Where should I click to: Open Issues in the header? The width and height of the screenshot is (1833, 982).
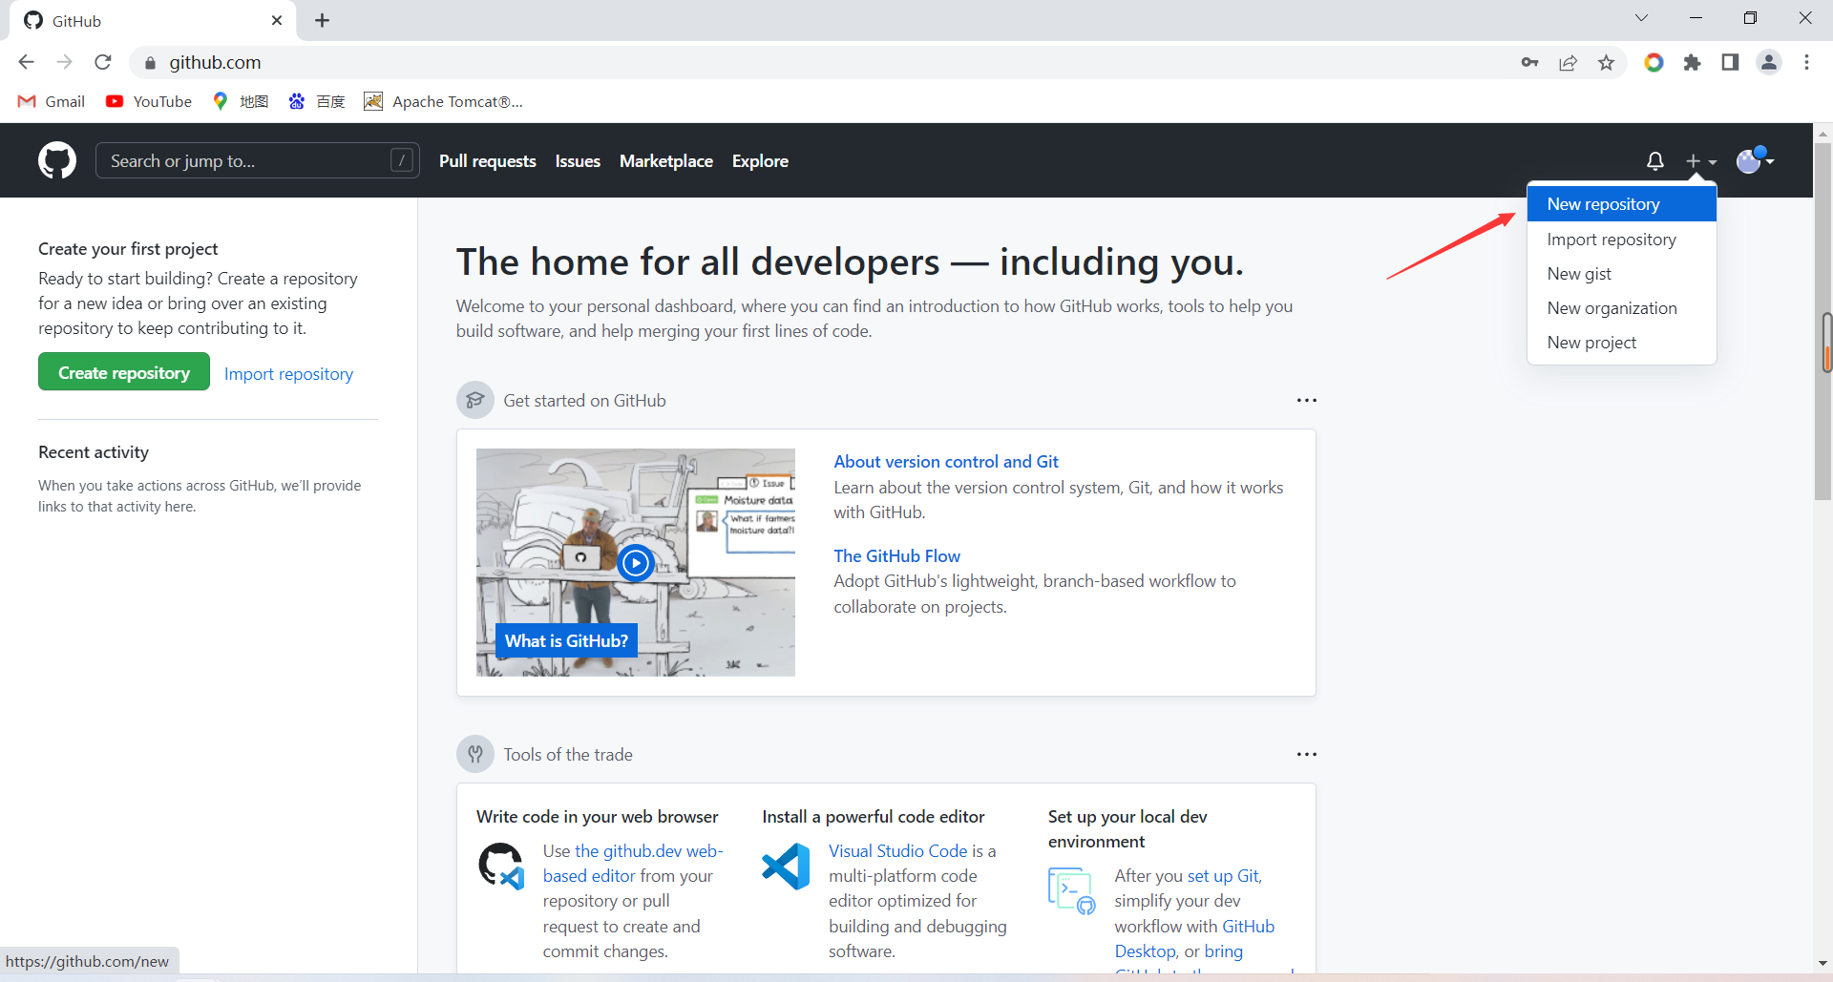click(578, 161)
